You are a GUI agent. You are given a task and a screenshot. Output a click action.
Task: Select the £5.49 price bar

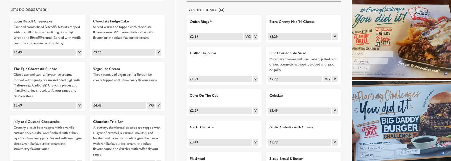point(44,52)
